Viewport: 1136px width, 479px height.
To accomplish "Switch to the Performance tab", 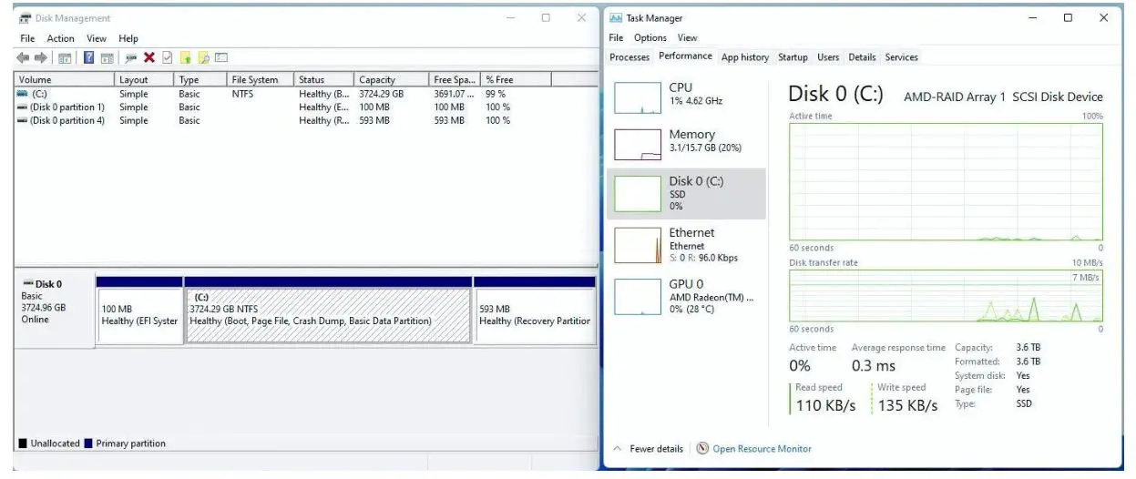I will [686, 56].
